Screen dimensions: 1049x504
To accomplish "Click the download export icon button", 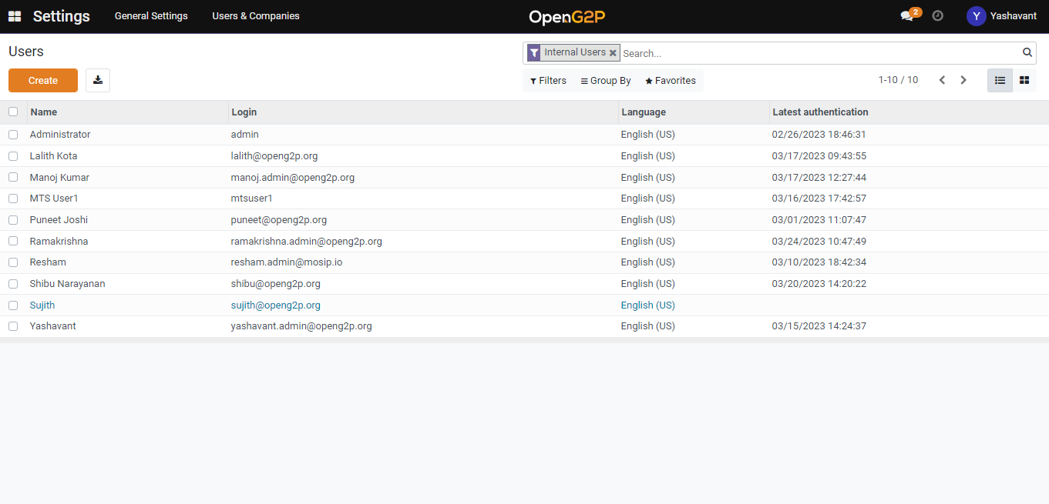I will coord(98,80).
